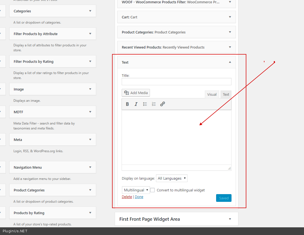This screenshot has width=304, height=235.
Task: Check Convert to multilingual widget checkbox
Action: pos(152,190)
